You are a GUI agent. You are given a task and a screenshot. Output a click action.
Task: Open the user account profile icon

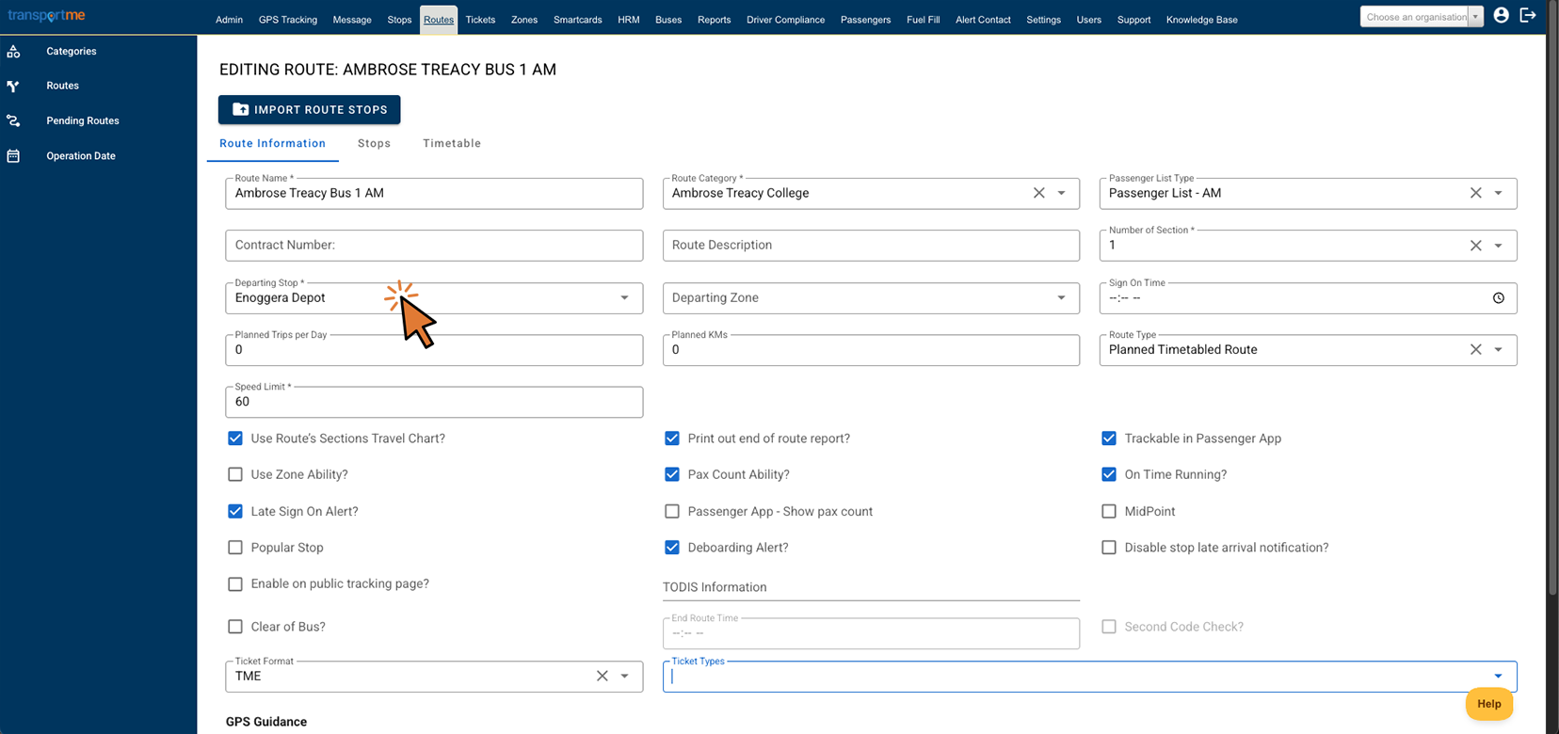click(1502, 15)
